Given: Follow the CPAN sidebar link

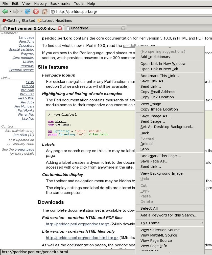Looking at the screenshot, I should 30,82.
